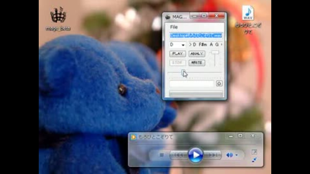Expand the D key dropdown
This screenshot has width=310, height=174.
(x=183, y=45)
